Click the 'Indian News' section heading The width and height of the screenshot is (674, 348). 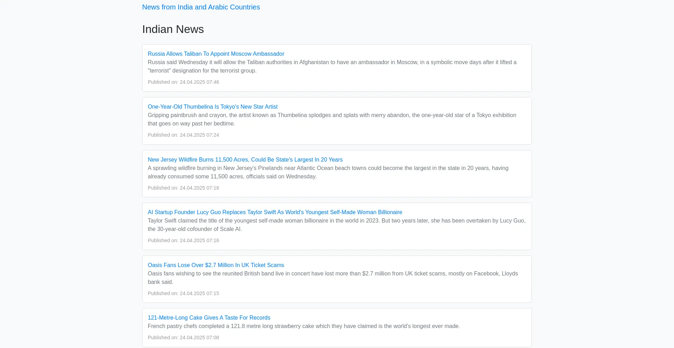click(x=173, y=29)
